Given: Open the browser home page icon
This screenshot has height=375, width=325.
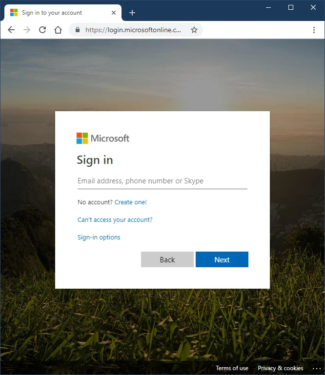Looking at the screenshot, I should pyautogui.click(x=58, y=30).
